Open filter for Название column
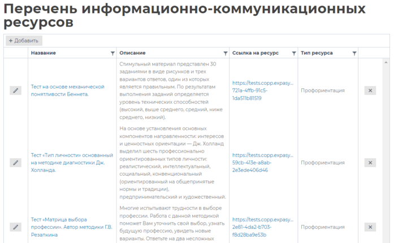 point(112,53)
